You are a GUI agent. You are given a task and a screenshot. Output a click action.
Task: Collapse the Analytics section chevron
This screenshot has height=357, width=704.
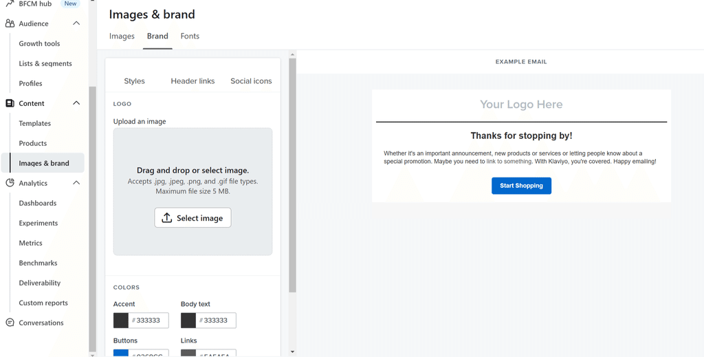[76, 183]
